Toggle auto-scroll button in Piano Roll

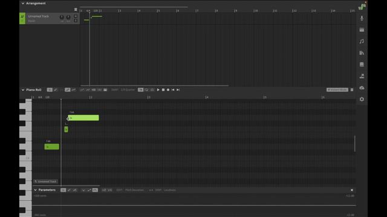(140, 90)
